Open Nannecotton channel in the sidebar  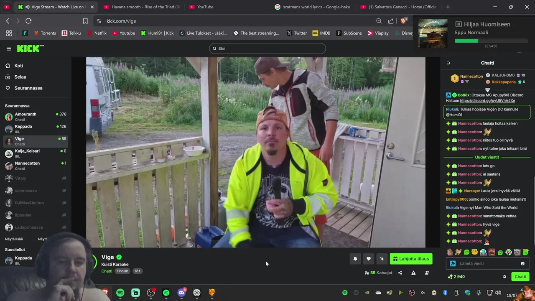coord(36,166)
